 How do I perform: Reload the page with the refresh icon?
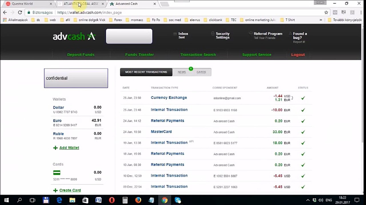pyautogui.click(x=20, y=13)
